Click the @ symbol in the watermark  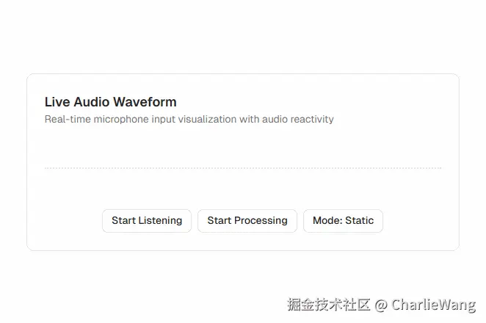click(381, 305)
